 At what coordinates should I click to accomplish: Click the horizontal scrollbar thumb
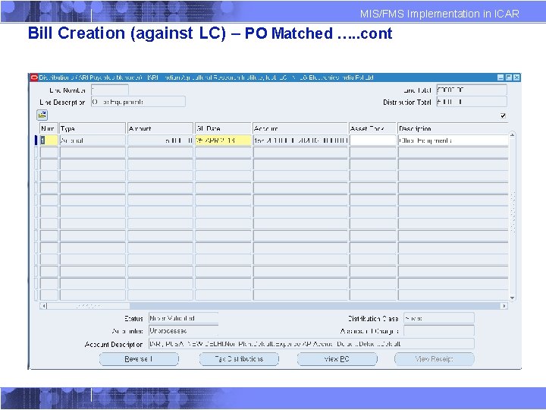coord(89,306)
